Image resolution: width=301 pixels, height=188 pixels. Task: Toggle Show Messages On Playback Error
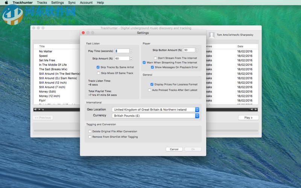tap(152, 67)
